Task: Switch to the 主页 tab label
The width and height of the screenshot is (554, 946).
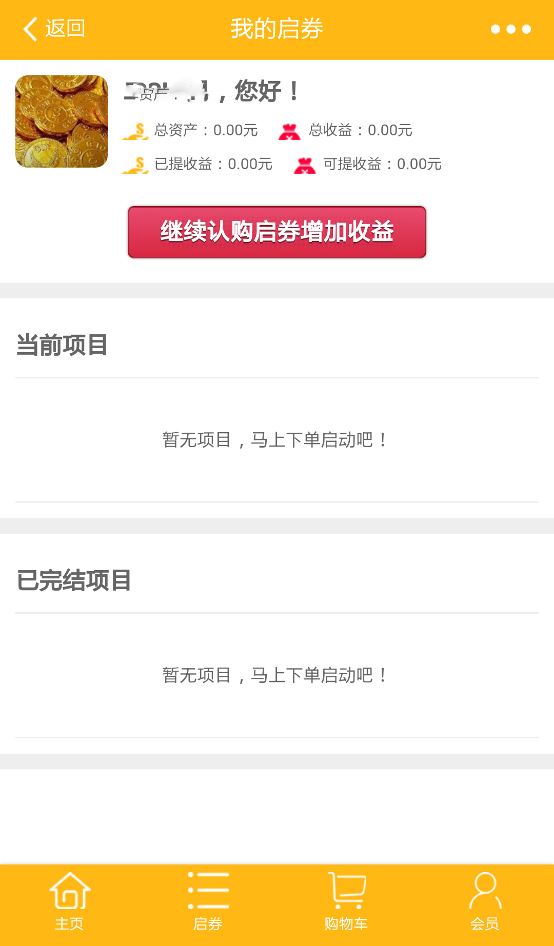Action: tap(69, 924)
